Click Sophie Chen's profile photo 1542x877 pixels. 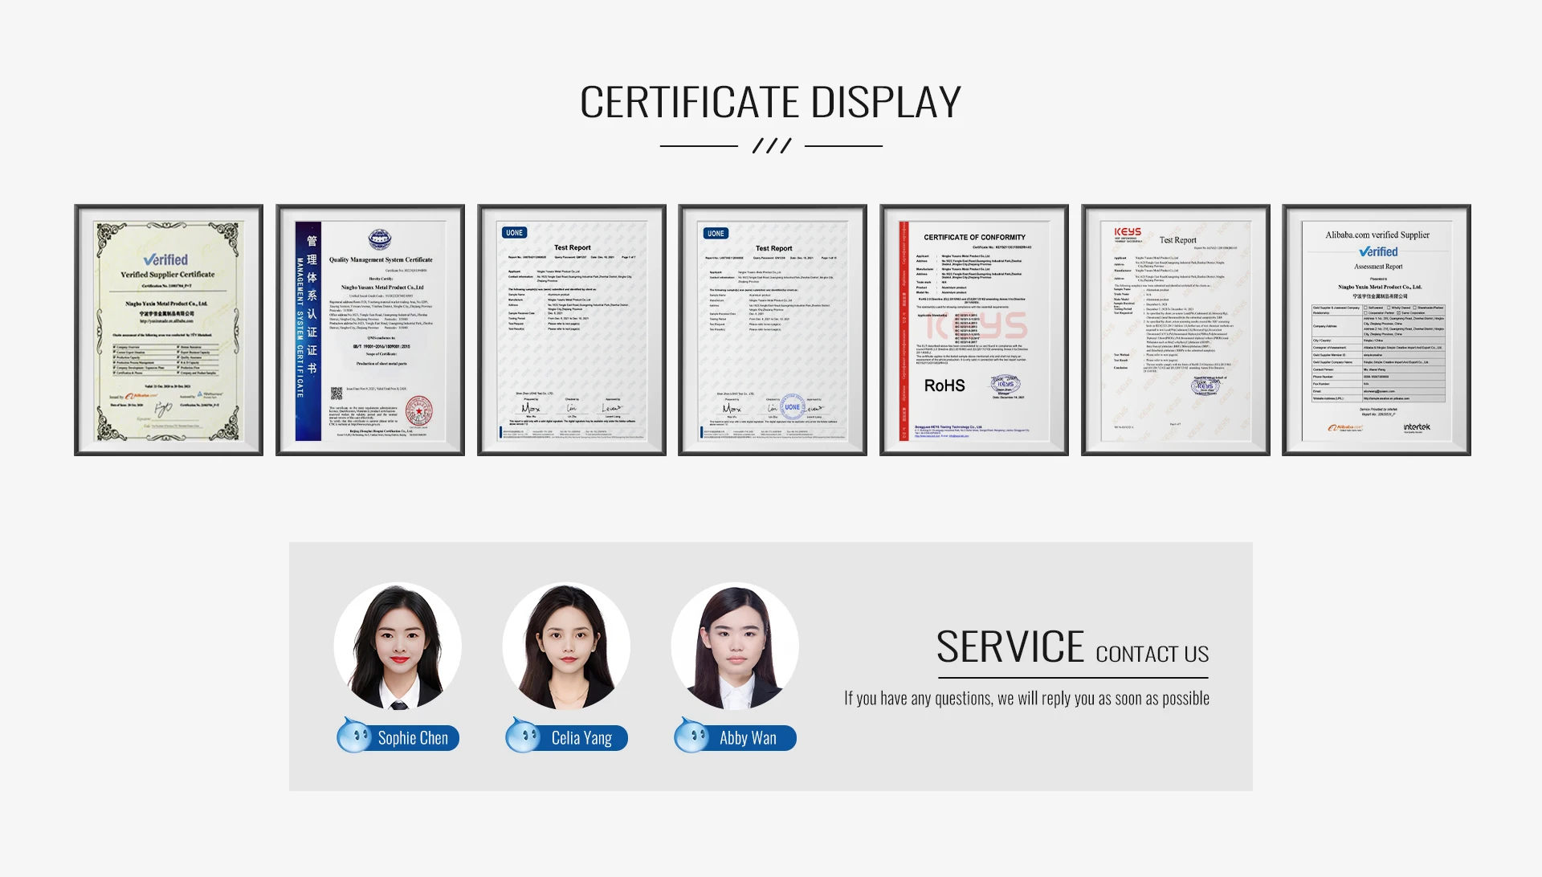[x=398, y=646]
